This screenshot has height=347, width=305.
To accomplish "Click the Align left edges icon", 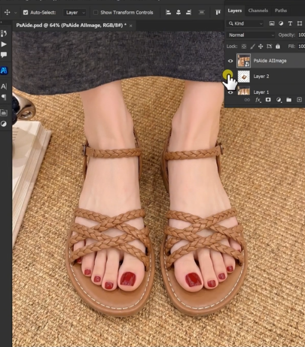I will [x=168, y=12].
